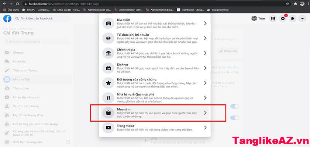This screenshot has height=147, width=310.
Task: Toggle the lower blue switch on the right
Action: 235,118
